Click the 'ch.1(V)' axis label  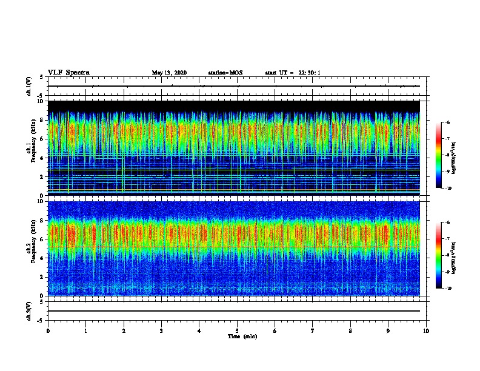(29, 86)
